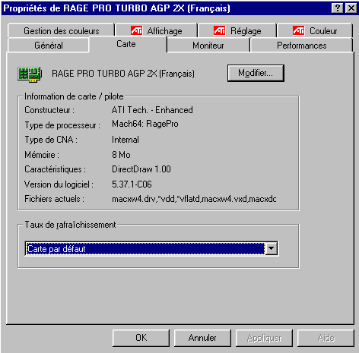Image resolution: width=359 pixels, height=353 pixels.
Task: Click the 'Mémoire :' label
Action: pos(42,155)
